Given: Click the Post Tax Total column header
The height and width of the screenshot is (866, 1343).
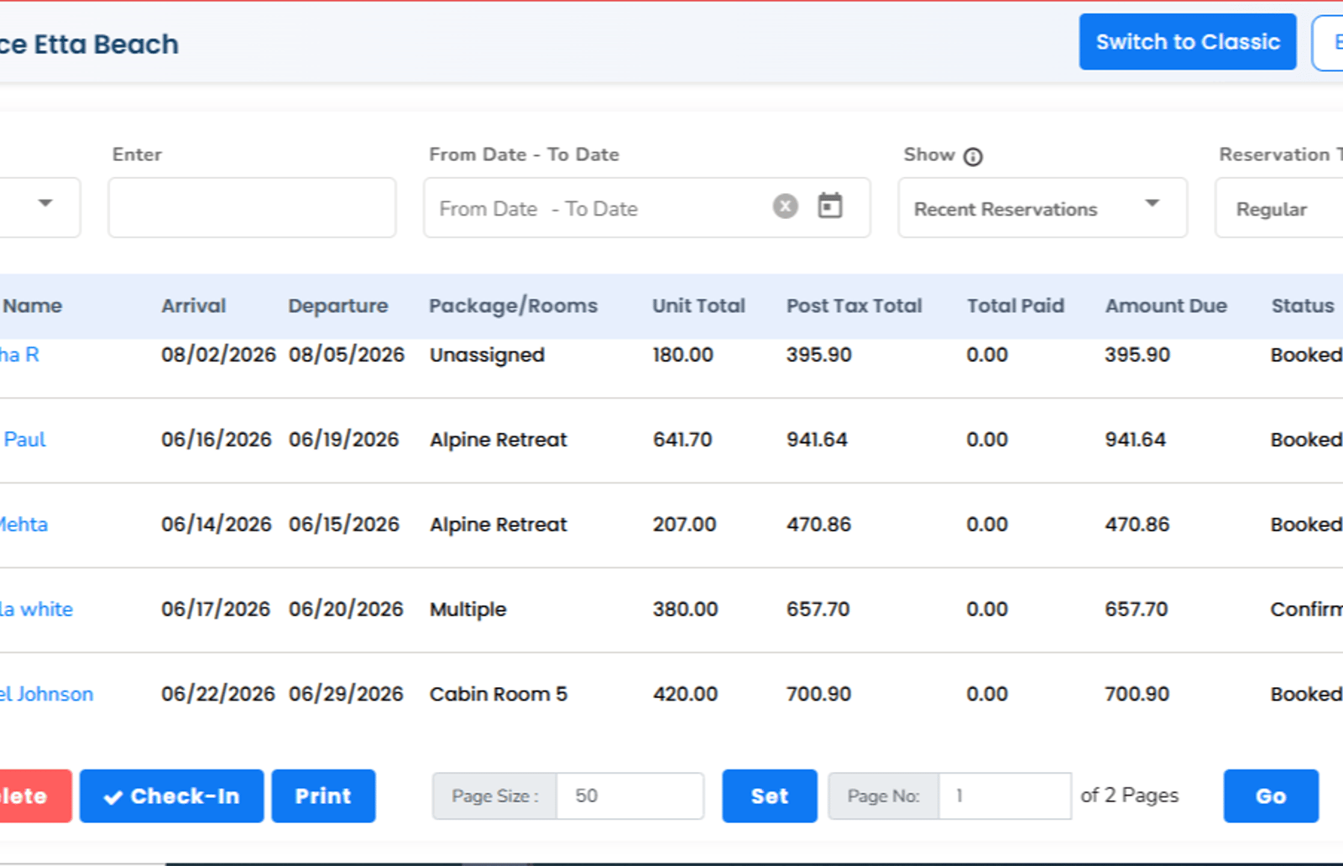Looking at the screenshot, I should tap(854, 305).
